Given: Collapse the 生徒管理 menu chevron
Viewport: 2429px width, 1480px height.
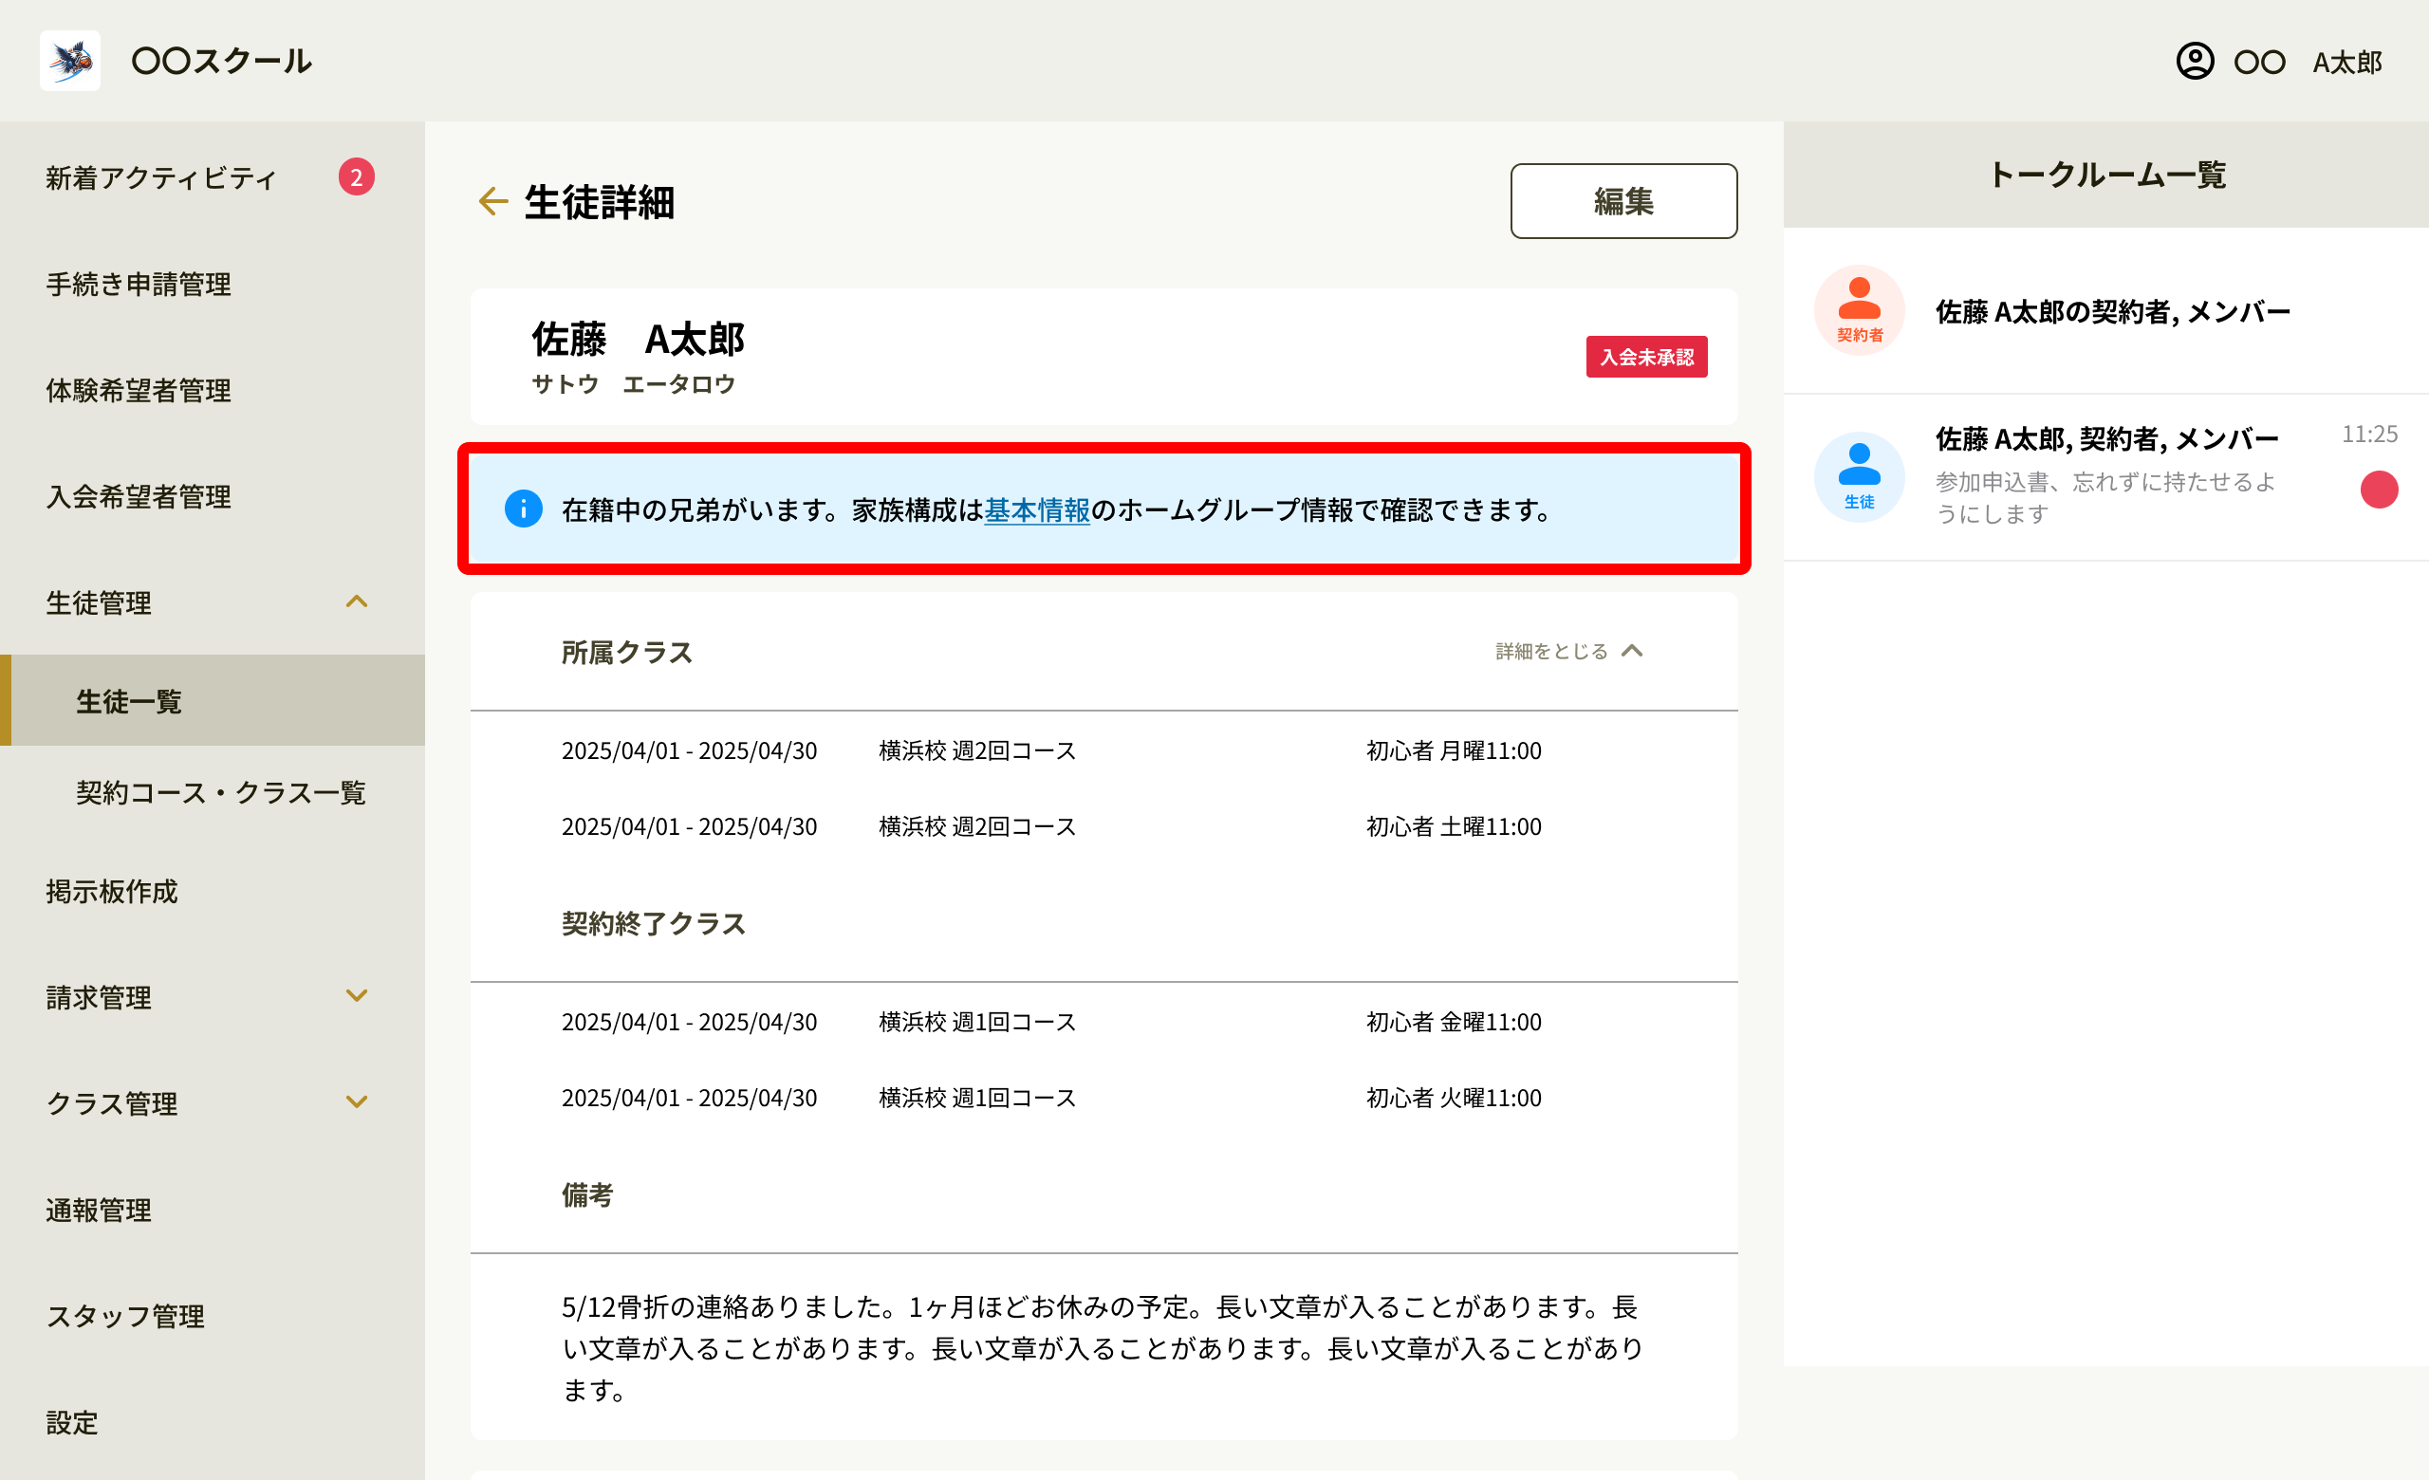Looking at the screenshot, I should (x=357, y=601).
